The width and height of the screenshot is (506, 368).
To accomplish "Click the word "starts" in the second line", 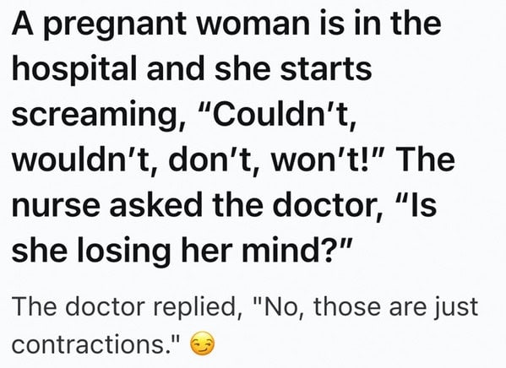I will click(x=326, y=69).
